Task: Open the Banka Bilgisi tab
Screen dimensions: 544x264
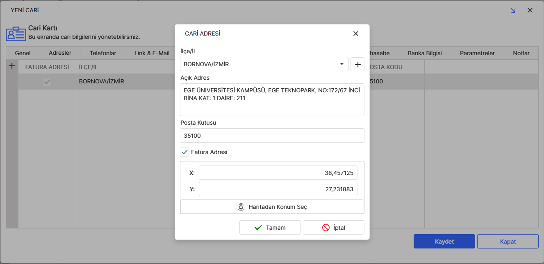Action: tap(425, 53)
